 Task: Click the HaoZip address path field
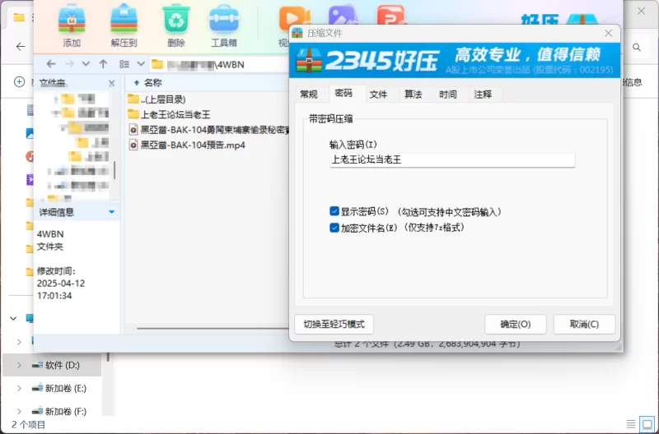(219, 64)
